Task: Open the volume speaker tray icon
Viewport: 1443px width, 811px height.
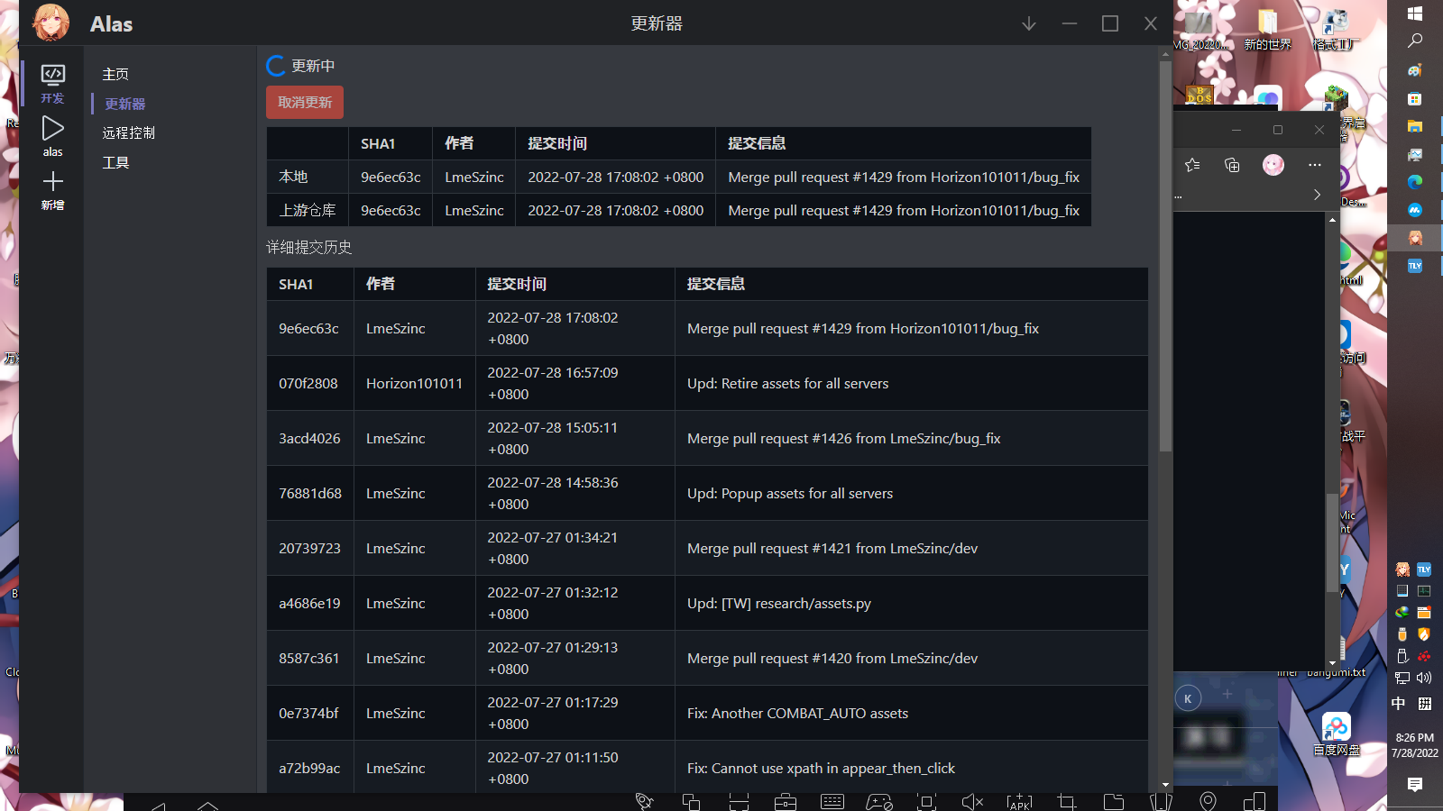Action: [x=1424, y=678]
